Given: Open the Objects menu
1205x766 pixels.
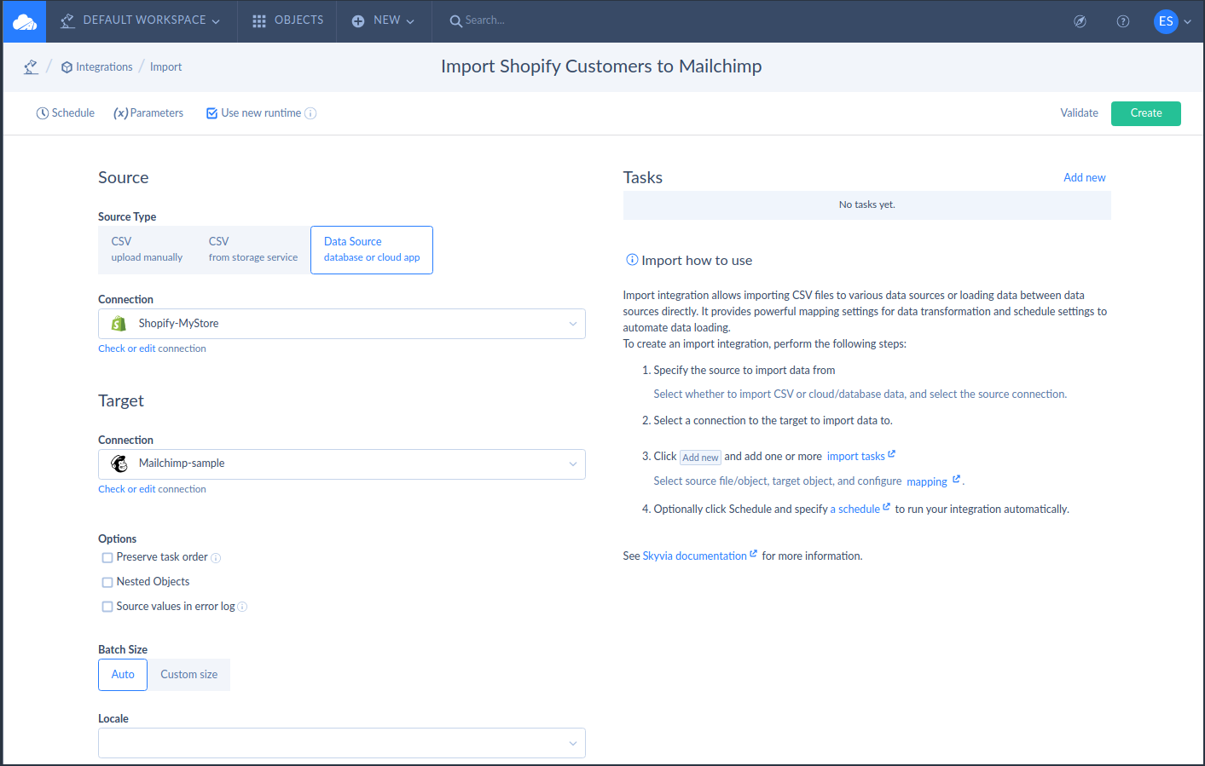Looking at the screenshot, I should click(x=288, y=20).
